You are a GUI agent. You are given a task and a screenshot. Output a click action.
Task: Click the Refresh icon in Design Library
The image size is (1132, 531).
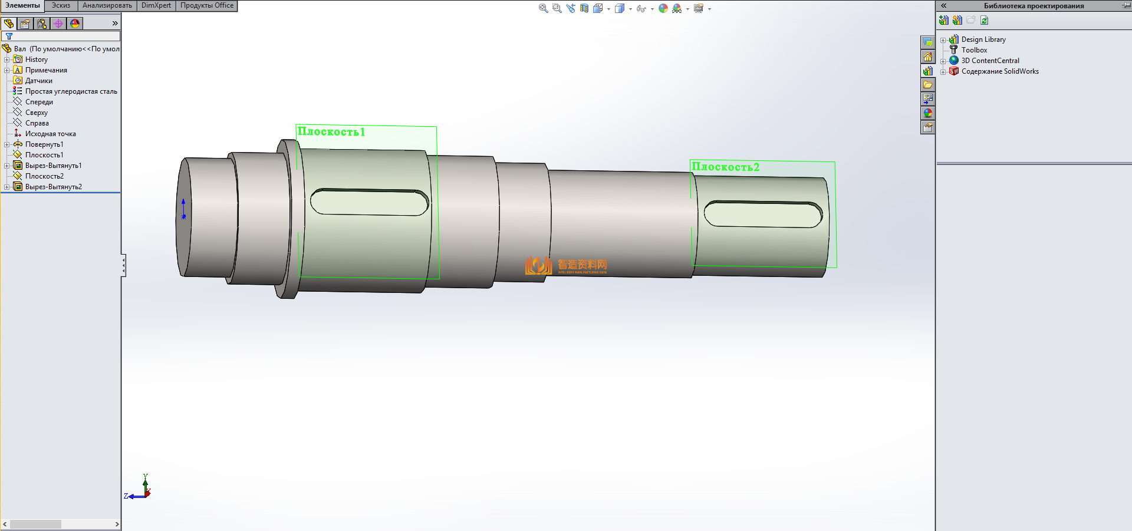pyautogui.click(x=984, y=20)
